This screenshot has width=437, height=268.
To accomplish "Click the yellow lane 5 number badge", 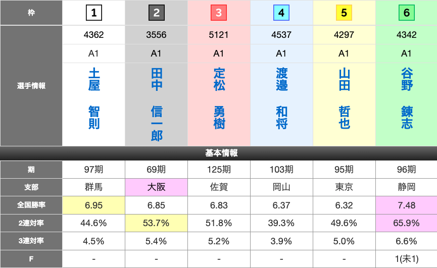I will click(x=344, y=13).
